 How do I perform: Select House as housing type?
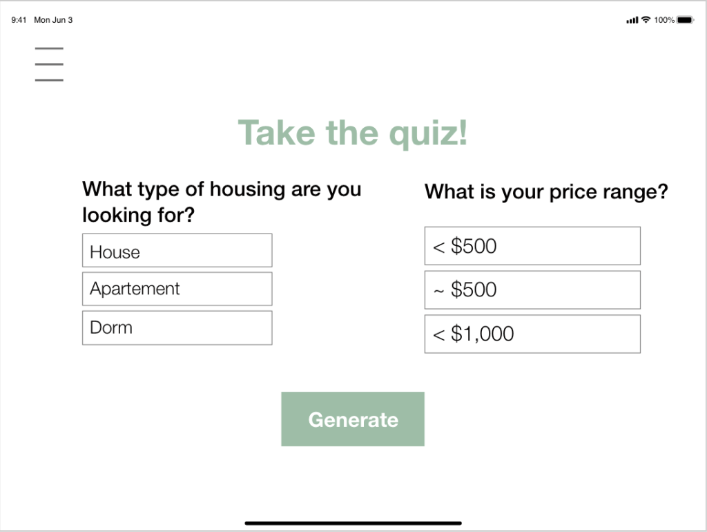177,251
